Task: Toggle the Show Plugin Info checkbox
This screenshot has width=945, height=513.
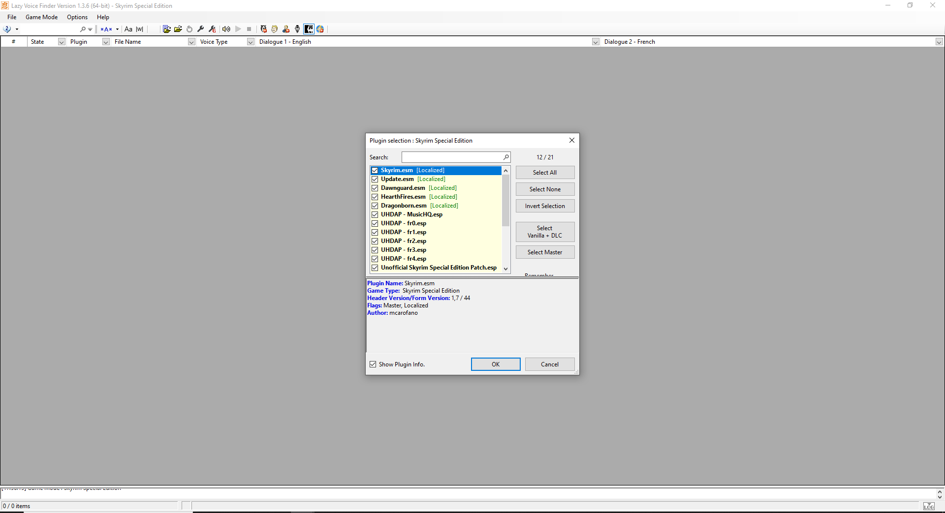Action: tap(373, 364)
